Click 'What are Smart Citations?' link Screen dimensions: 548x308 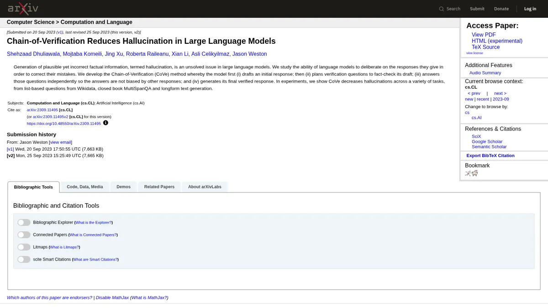(95, 260)
